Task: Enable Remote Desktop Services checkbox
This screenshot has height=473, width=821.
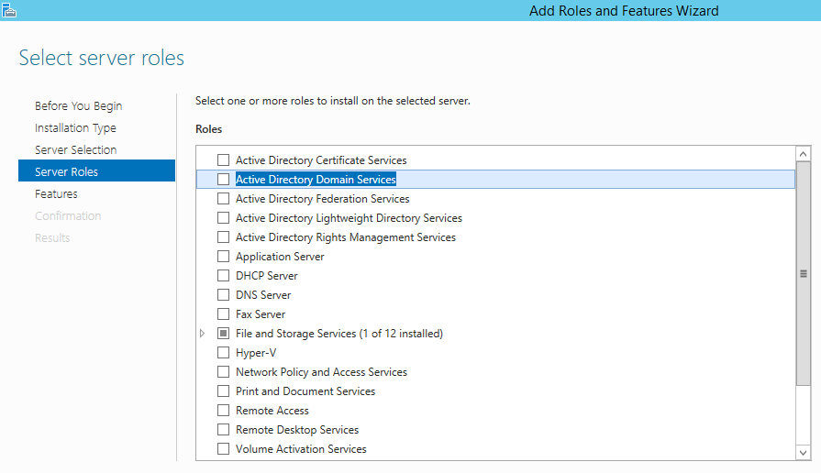Action: click(x=223, y=430)
